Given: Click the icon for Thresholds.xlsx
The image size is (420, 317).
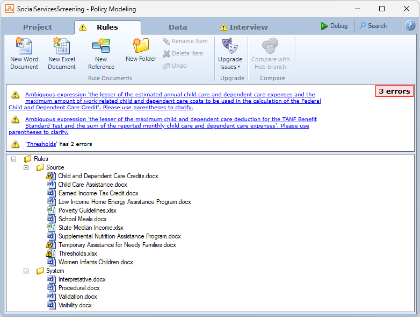Looking at the screenshot, I should [50, 253].
